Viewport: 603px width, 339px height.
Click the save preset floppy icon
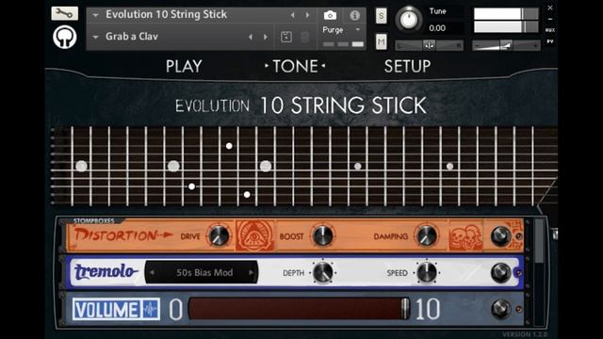(286, 37)
